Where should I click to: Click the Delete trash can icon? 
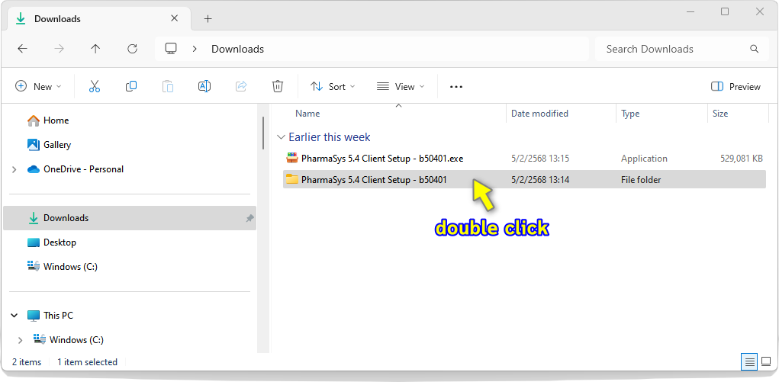coord(278,86)
